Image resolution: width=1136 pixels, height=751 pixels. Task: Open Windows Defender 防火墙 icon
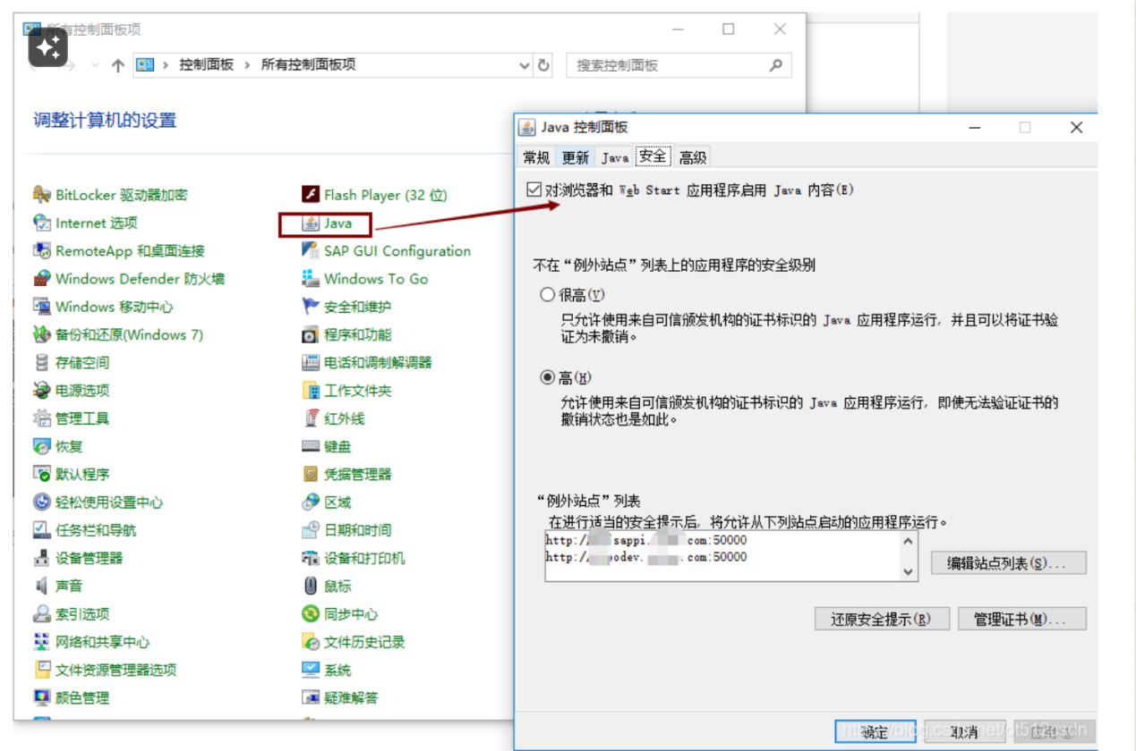tap(41, 278)
